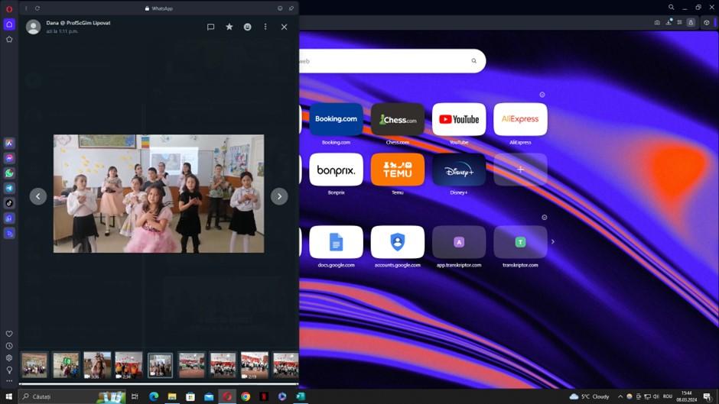Add a new speed dial site tile
This screenshot has width=719, height=404.
pyautogui.click(x=520, y=170)
